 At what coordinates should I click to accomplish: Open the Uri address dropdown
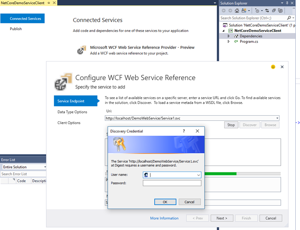[278, 118]
